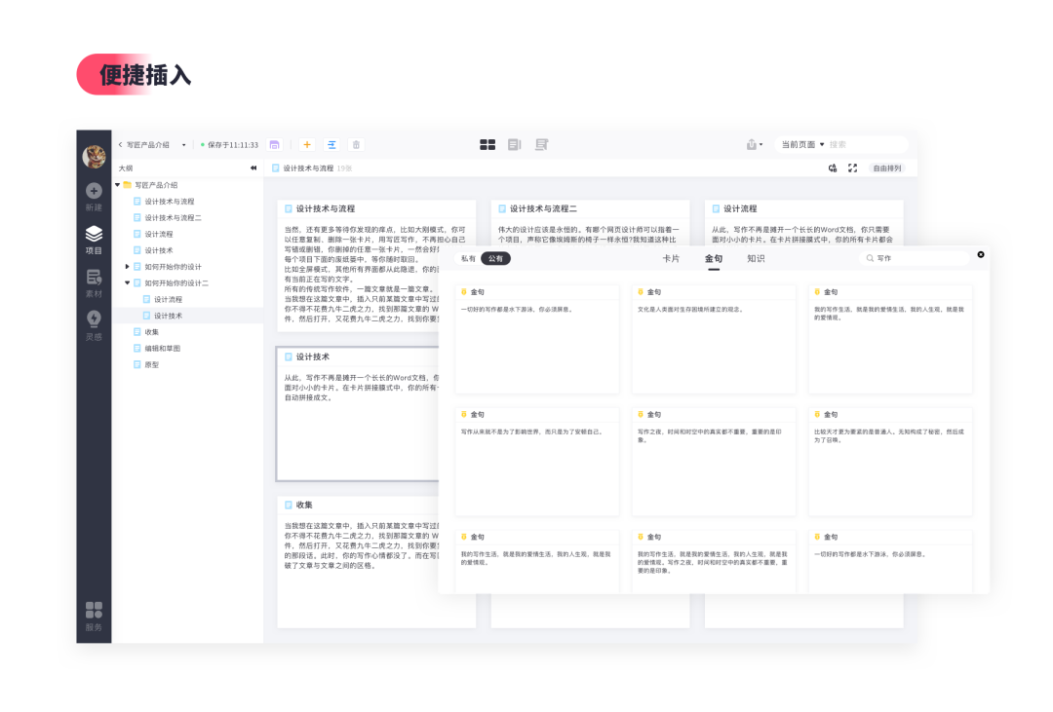Open the 当前页面 search scope dropdown
Screen dimensions: 1053x712
802,144
